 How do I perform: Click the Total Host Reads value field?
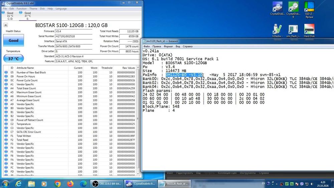tap(130, 31)
